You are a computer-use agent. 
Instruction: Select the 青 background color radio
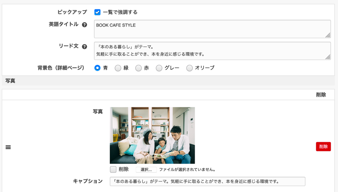pos(97,68)
